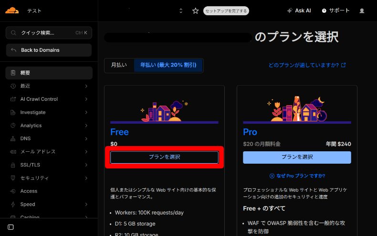Star the domain with the favorite icon
The image size is (377, 236).
[x=196, y=11]
